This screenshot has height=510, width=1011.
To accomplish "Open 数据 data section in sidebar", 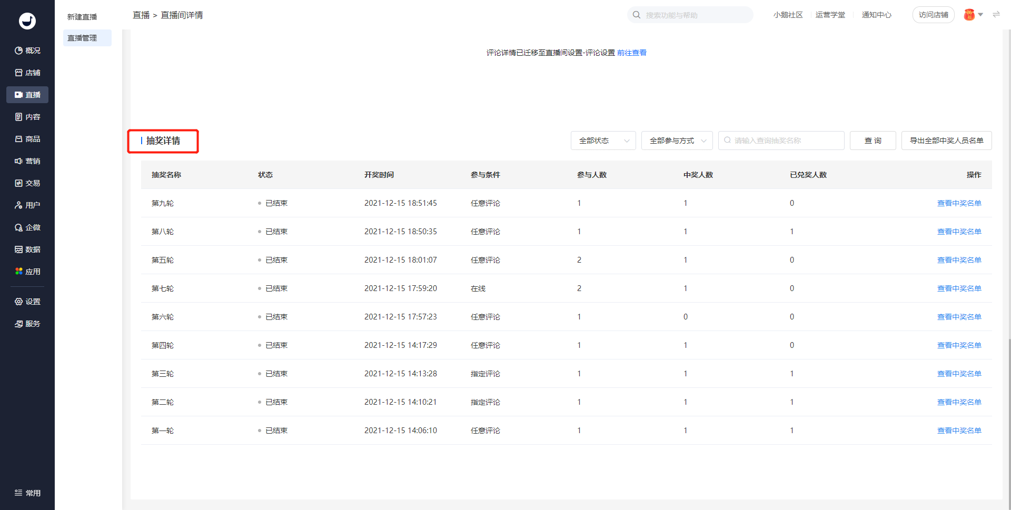I will (27, 249).
